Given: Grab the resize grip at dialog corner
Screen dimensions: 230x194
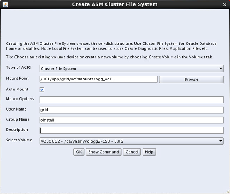Looking at the screenshot, I should click(x=228, y=191).
